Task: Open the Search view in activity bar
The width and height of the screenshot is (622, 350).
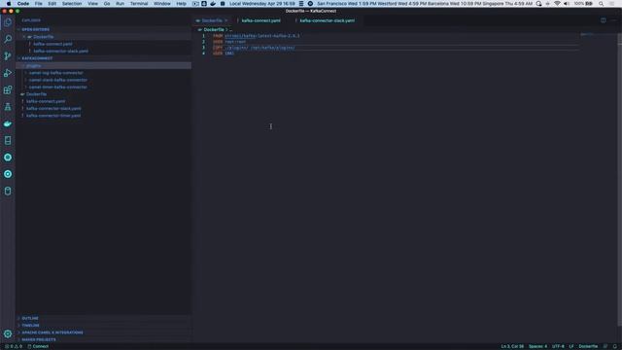Action: click(x=8, y=39)
